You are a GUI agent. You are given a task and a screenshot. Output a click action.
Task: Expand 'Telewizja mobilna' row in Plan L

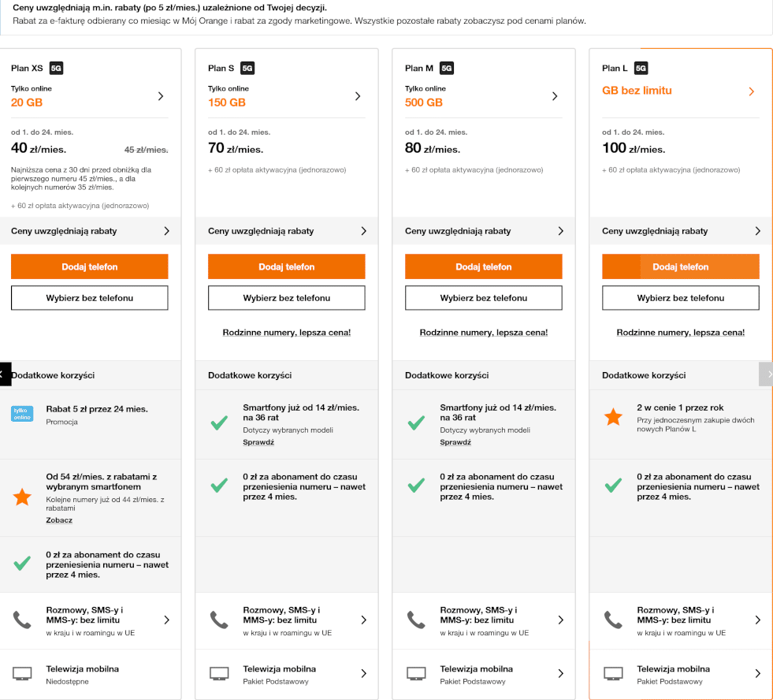pyautogui.click(x=757, y=674)
